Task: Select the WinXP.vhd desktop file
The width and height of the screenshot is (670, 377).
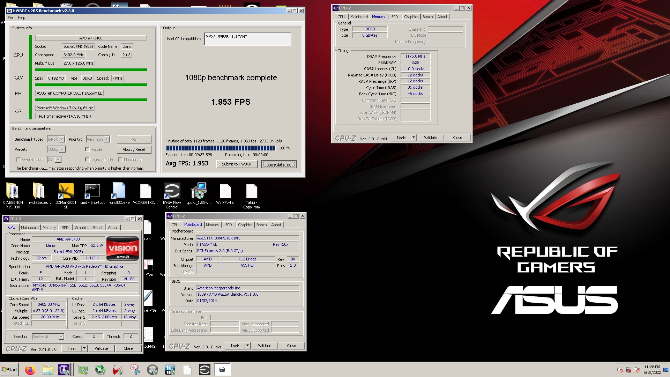Action: click(225, 194)
